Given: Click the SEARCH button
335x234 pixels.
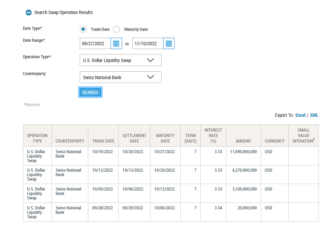Looking at the screenshot, I should click(90, 93).
